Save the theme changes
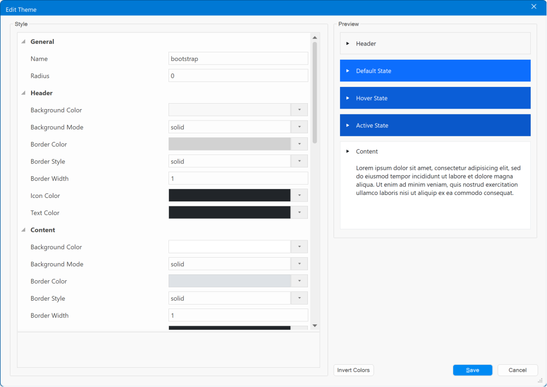The image size is (547, 387). coord(472,370)
